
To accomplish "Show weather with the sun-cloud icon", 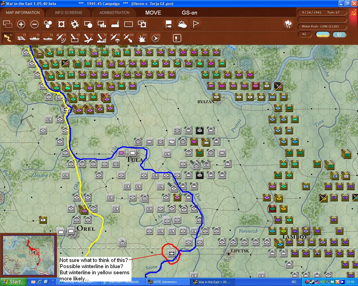I will point(182,24).
